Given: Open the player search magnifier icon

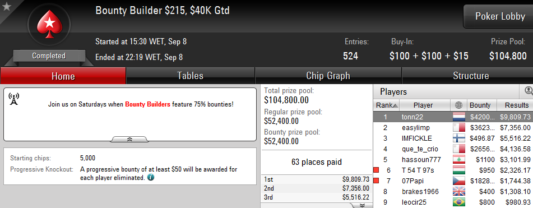Looking at the screenshot, I should point(529,91).
